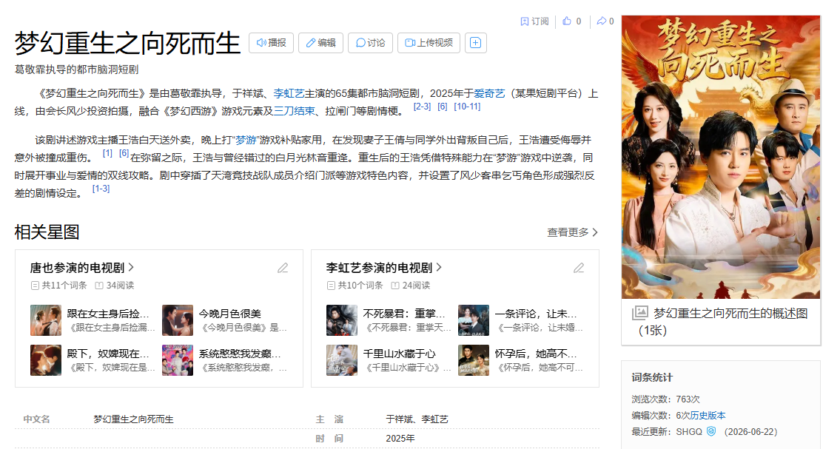823x449 pixels.
Task: Open the 千里山水藏于心 entry title
Action: point(400,354)
